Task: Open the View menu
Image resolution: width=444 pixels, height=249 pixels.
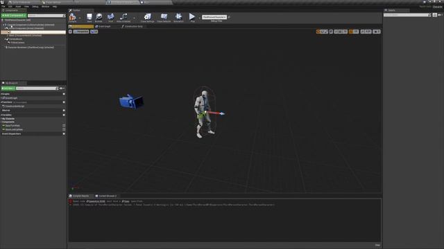Action: [x=26, y=6]
